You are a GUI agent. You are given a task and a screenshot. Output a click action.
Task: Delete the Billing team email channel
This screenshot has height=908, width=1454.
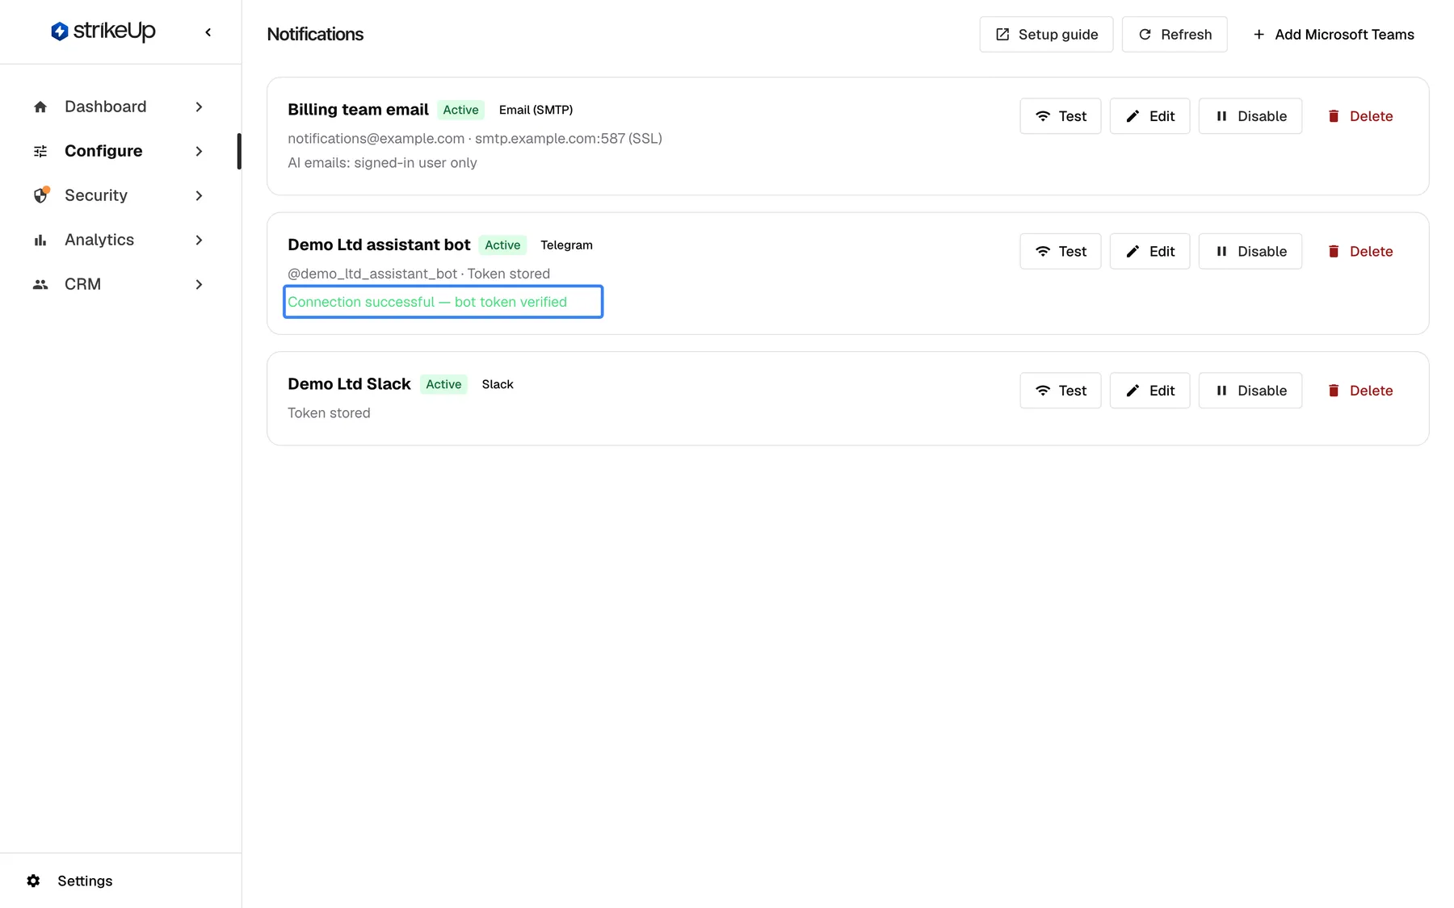pyautogui.click(x=1360, y=116)
